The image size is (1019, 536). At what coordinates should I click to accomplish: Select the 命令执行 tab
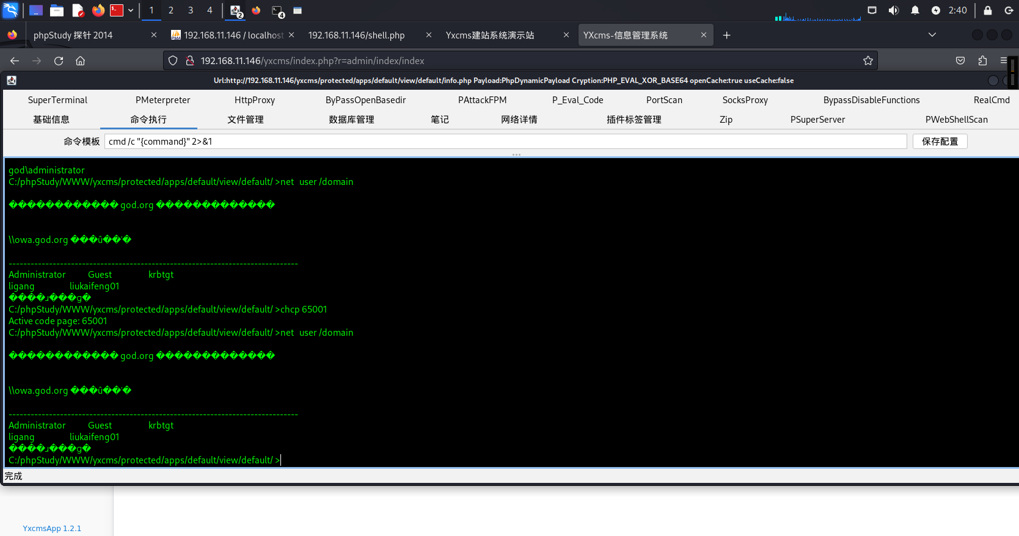tap(148, 120)
